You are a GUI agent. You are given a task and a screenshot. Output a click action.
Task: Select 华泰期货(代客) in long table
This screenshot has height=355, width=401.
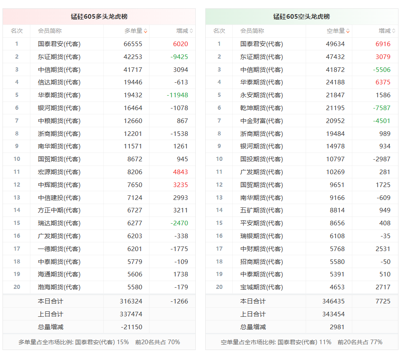click(x=59, y=95)
